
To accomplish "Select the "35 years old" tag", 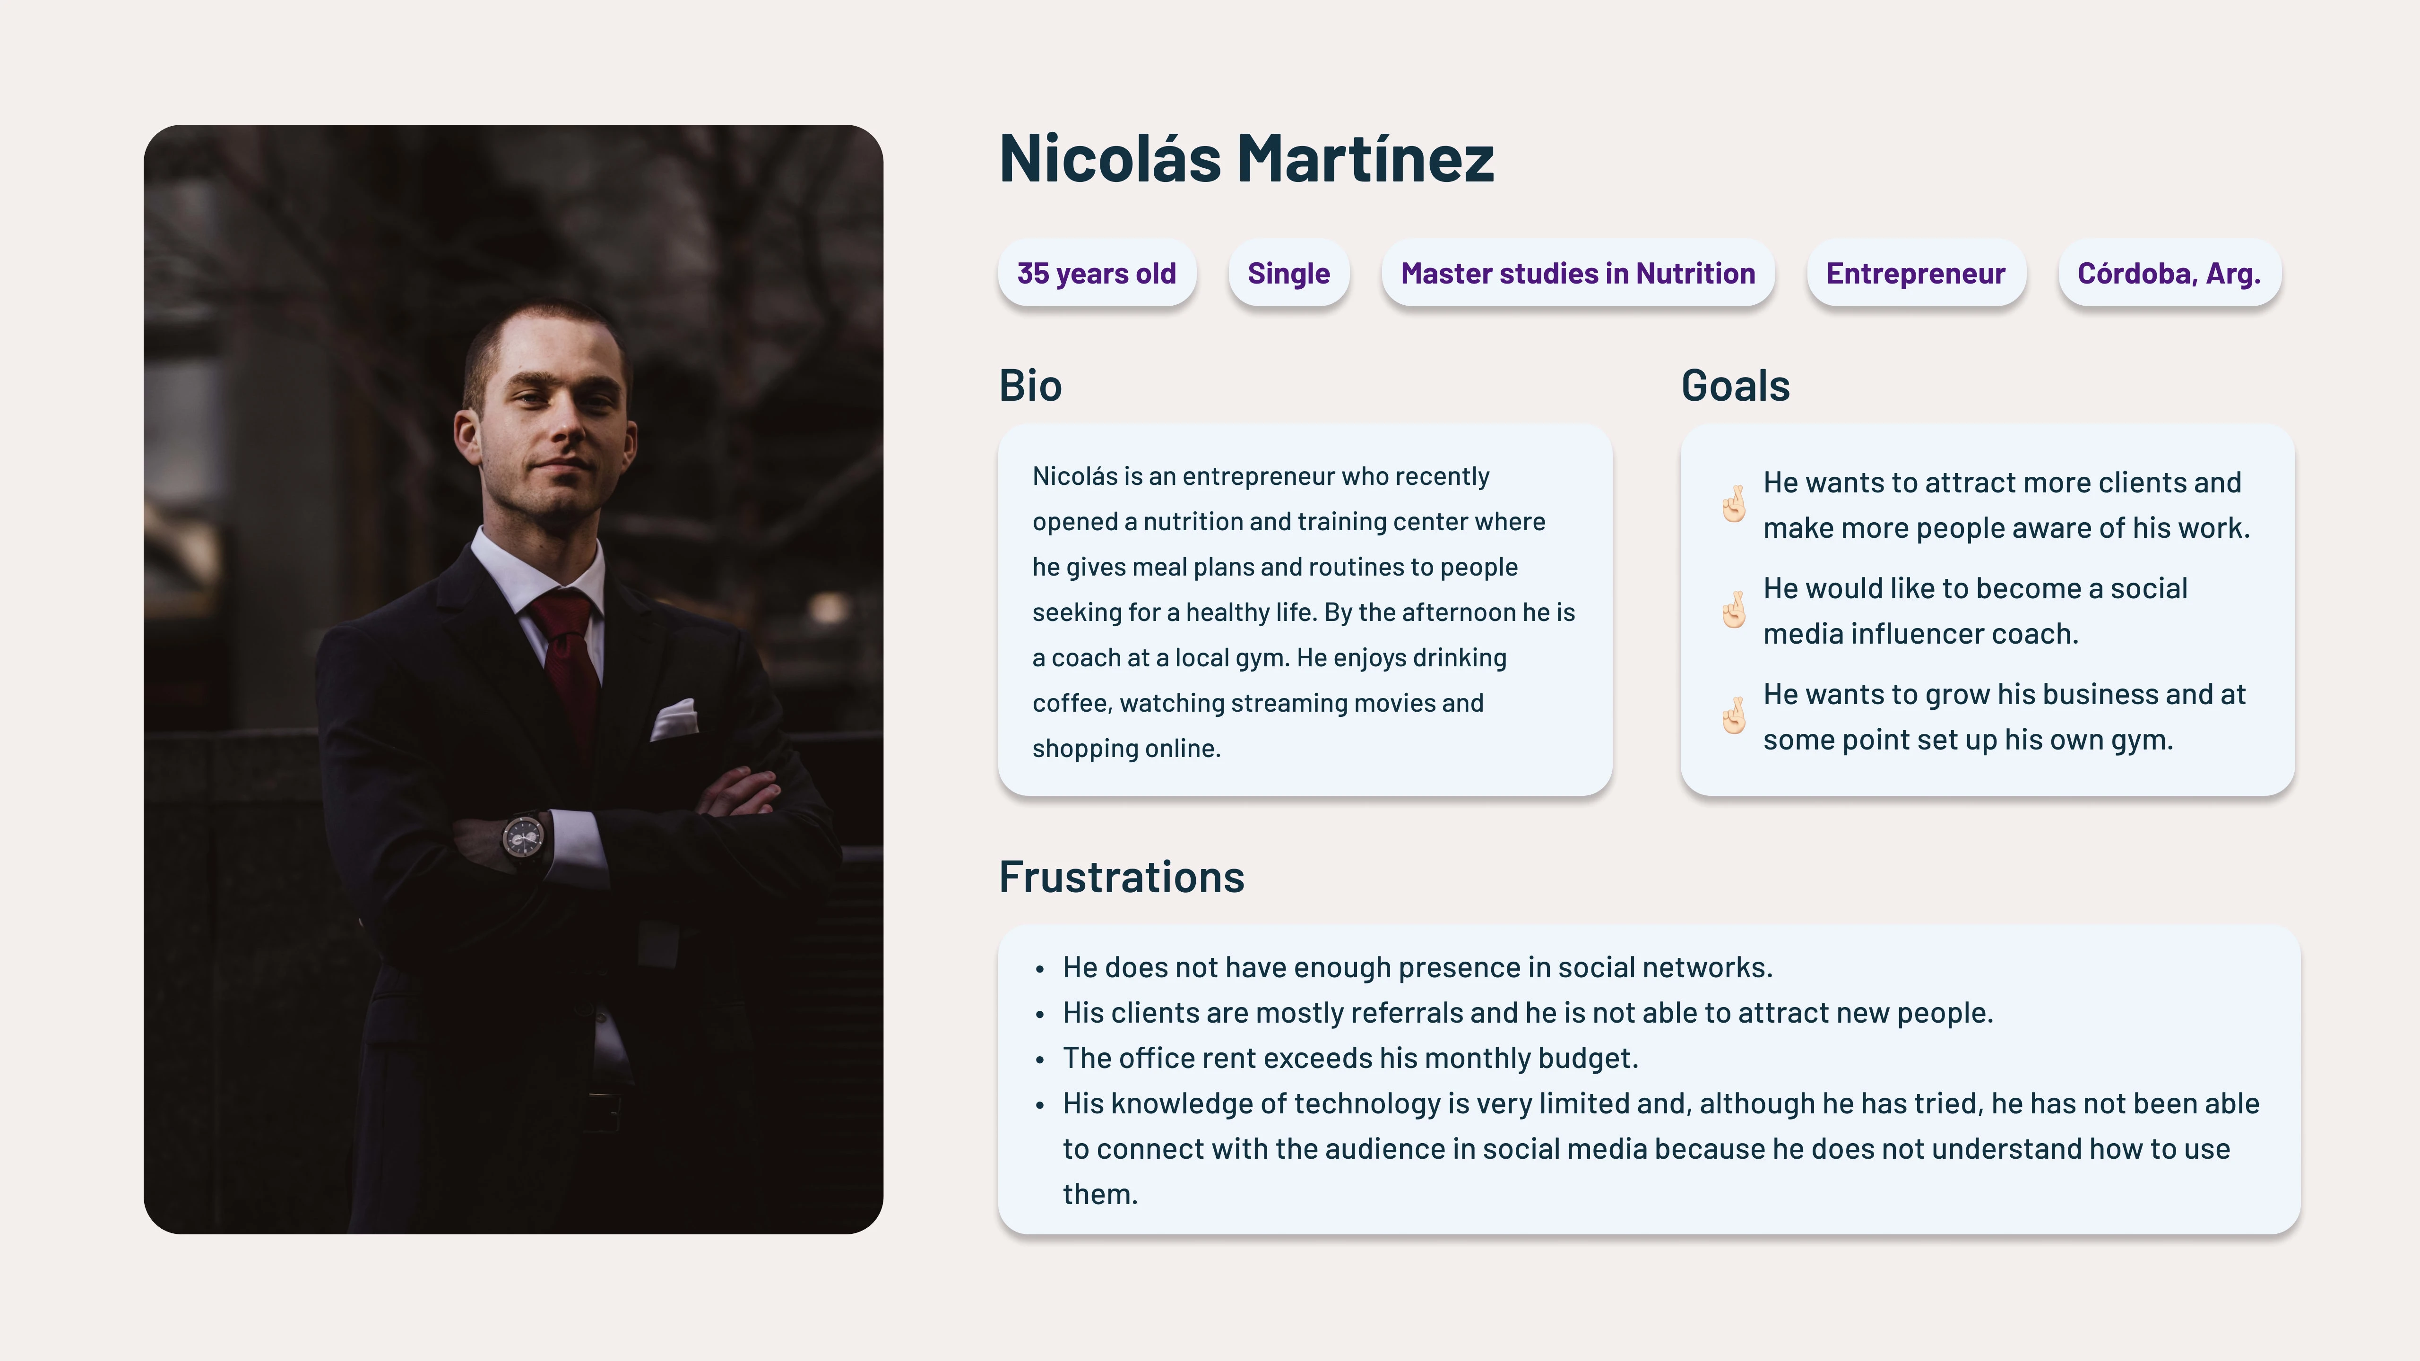I will 1097,273.
